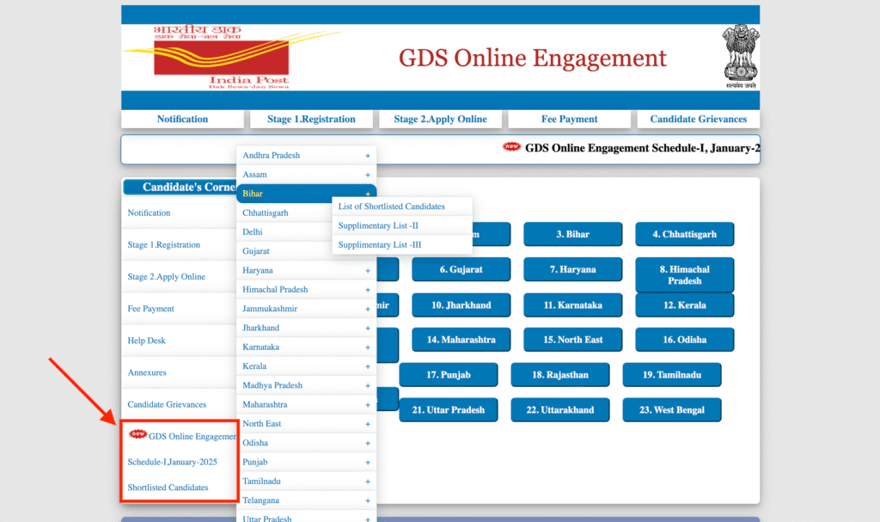Open Supplimentary List -III submenu item
The image size is (880, 522).
[x=402, y=244]
